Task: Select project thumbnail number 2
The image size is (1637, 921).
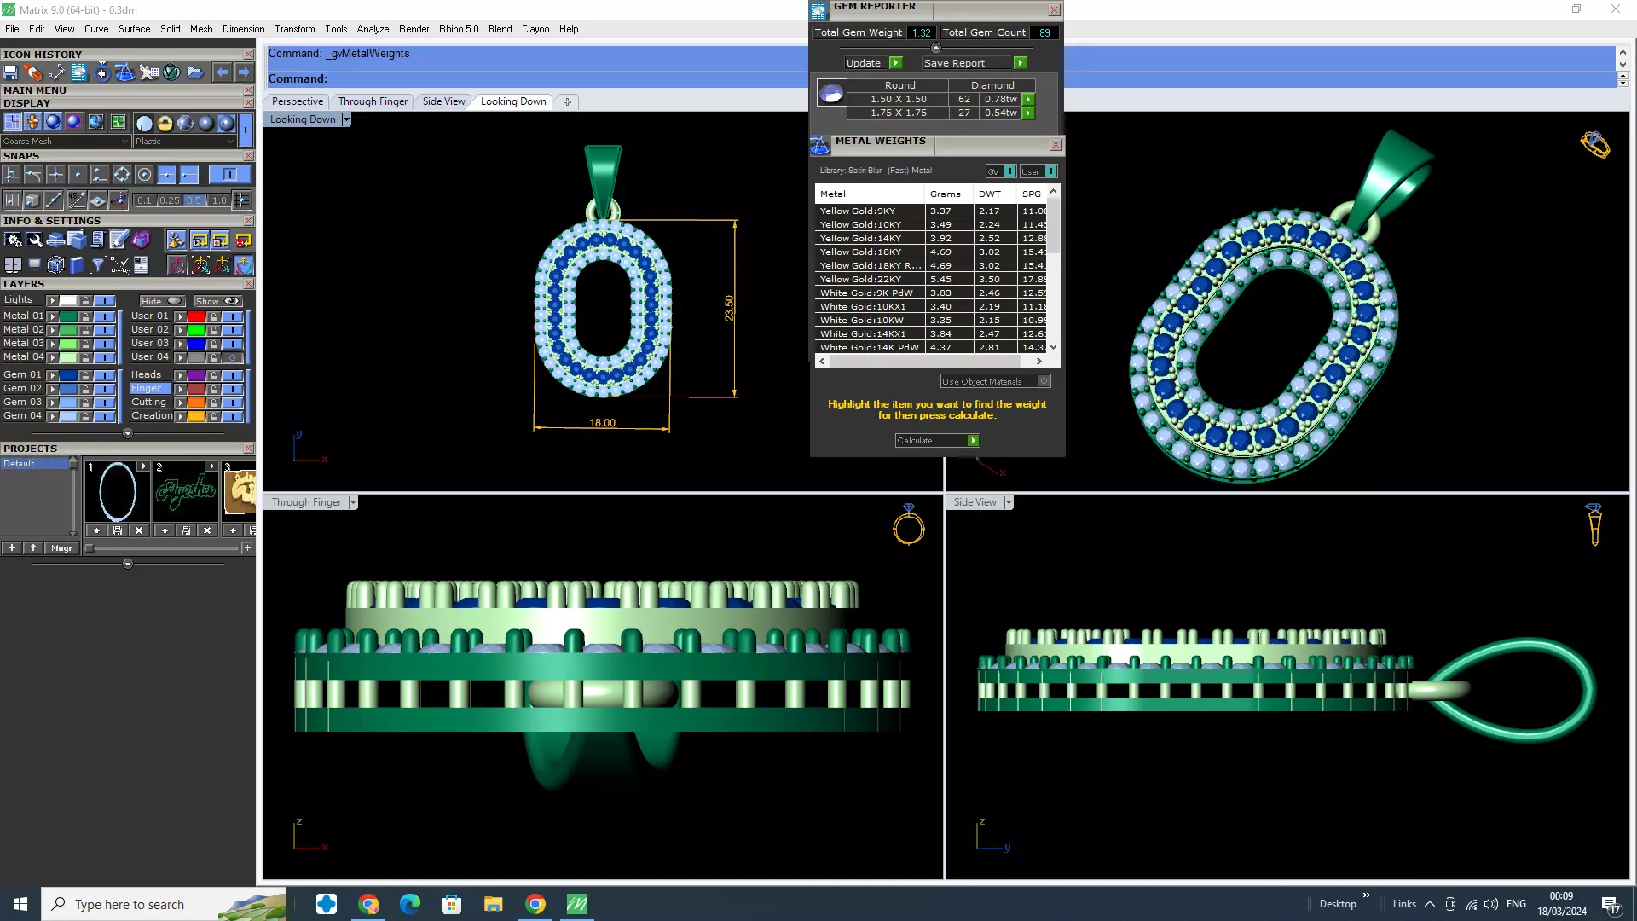Action: (x=186, y=493)
